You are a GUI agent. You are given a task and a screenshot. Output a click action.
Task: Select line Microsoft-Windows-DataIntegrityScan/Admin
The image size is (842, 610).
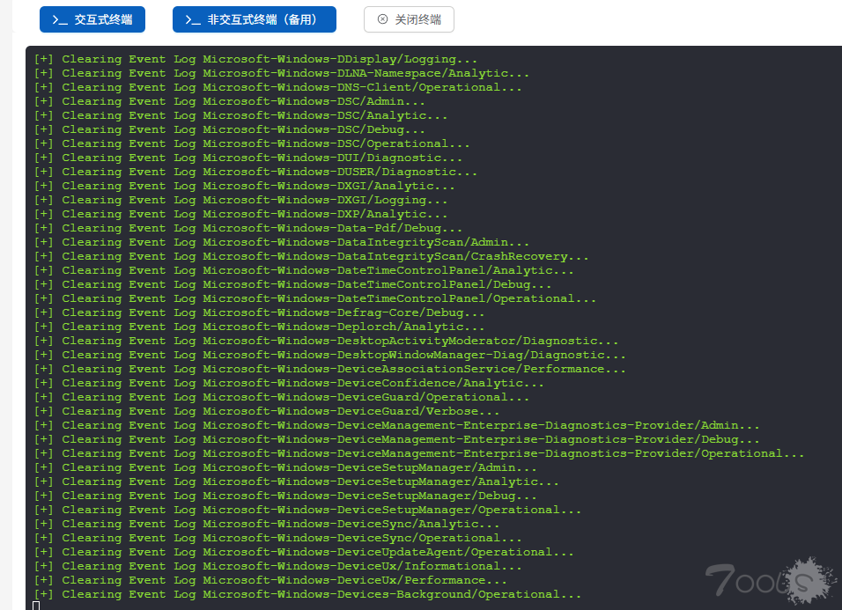coord(282,242)
